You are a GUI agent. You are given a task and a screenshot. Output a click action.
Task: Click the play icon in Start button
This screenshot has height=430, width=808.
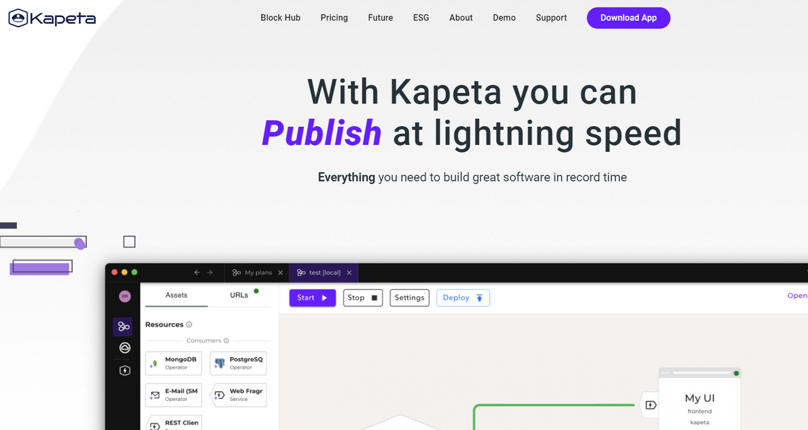(324, 298)
